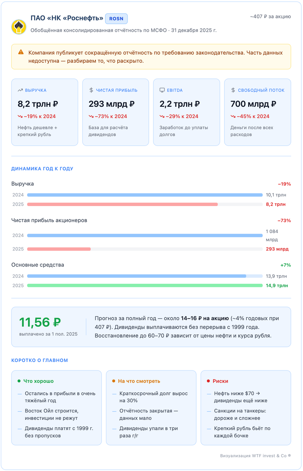Click the 10,1 трлн revenue 2024 value
Screen dimensions: 303x471
pos(276,195)
